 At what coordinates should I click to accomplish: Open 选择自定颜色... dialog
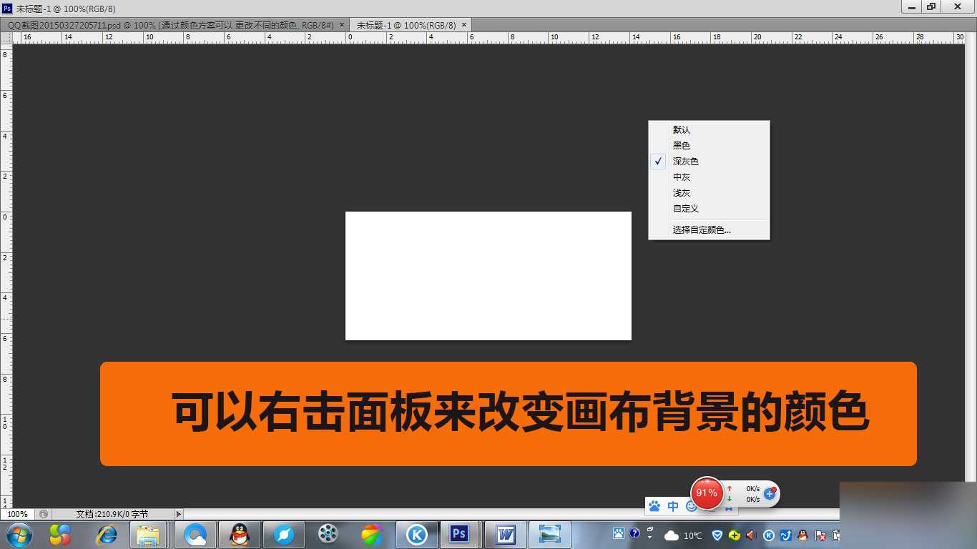coord(709,230)
